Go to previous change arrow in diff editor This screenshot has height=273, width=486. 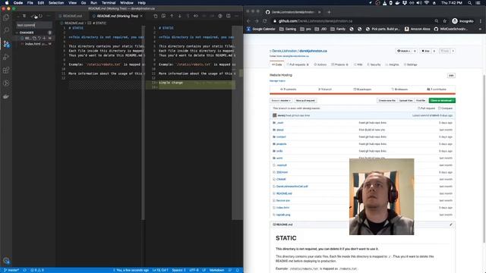(x=172, y=16)
